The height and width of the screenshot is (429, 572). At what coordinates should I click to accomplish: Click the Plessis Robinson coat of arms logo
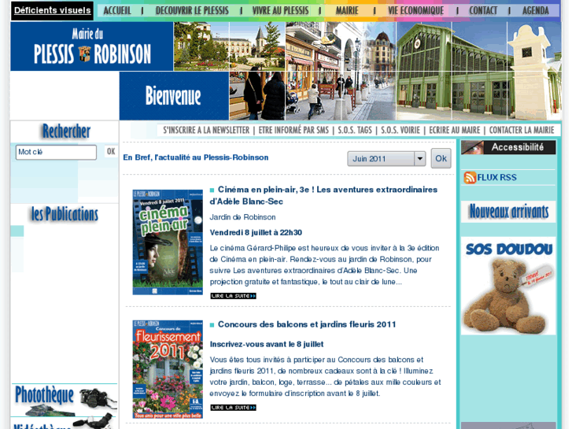(x=84, y=54)
